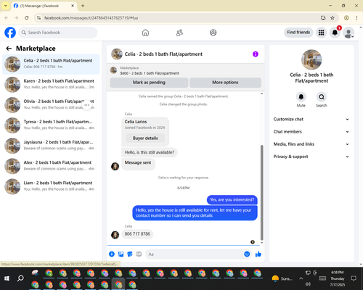This screenshot has height=290, width=363.
Task: Open options dots on Olivia conversation
Action: pyautogui.click(x=86, y=105)
